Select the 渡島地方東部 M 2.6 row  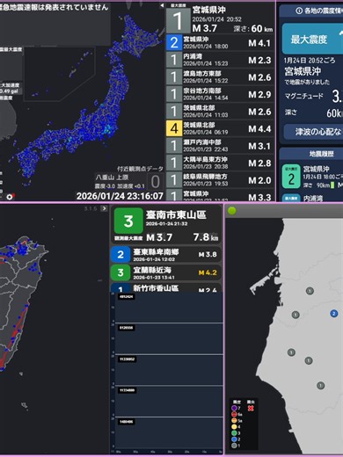[220, 76]
